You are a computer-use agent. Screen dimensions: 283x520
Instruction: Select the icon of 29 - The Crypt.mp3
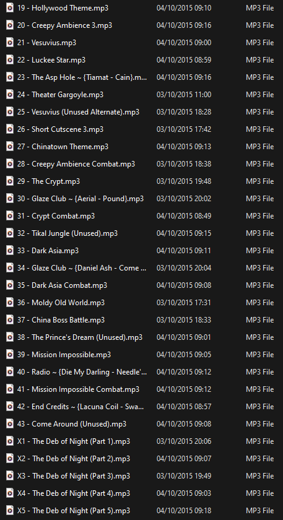click(10, 181)
